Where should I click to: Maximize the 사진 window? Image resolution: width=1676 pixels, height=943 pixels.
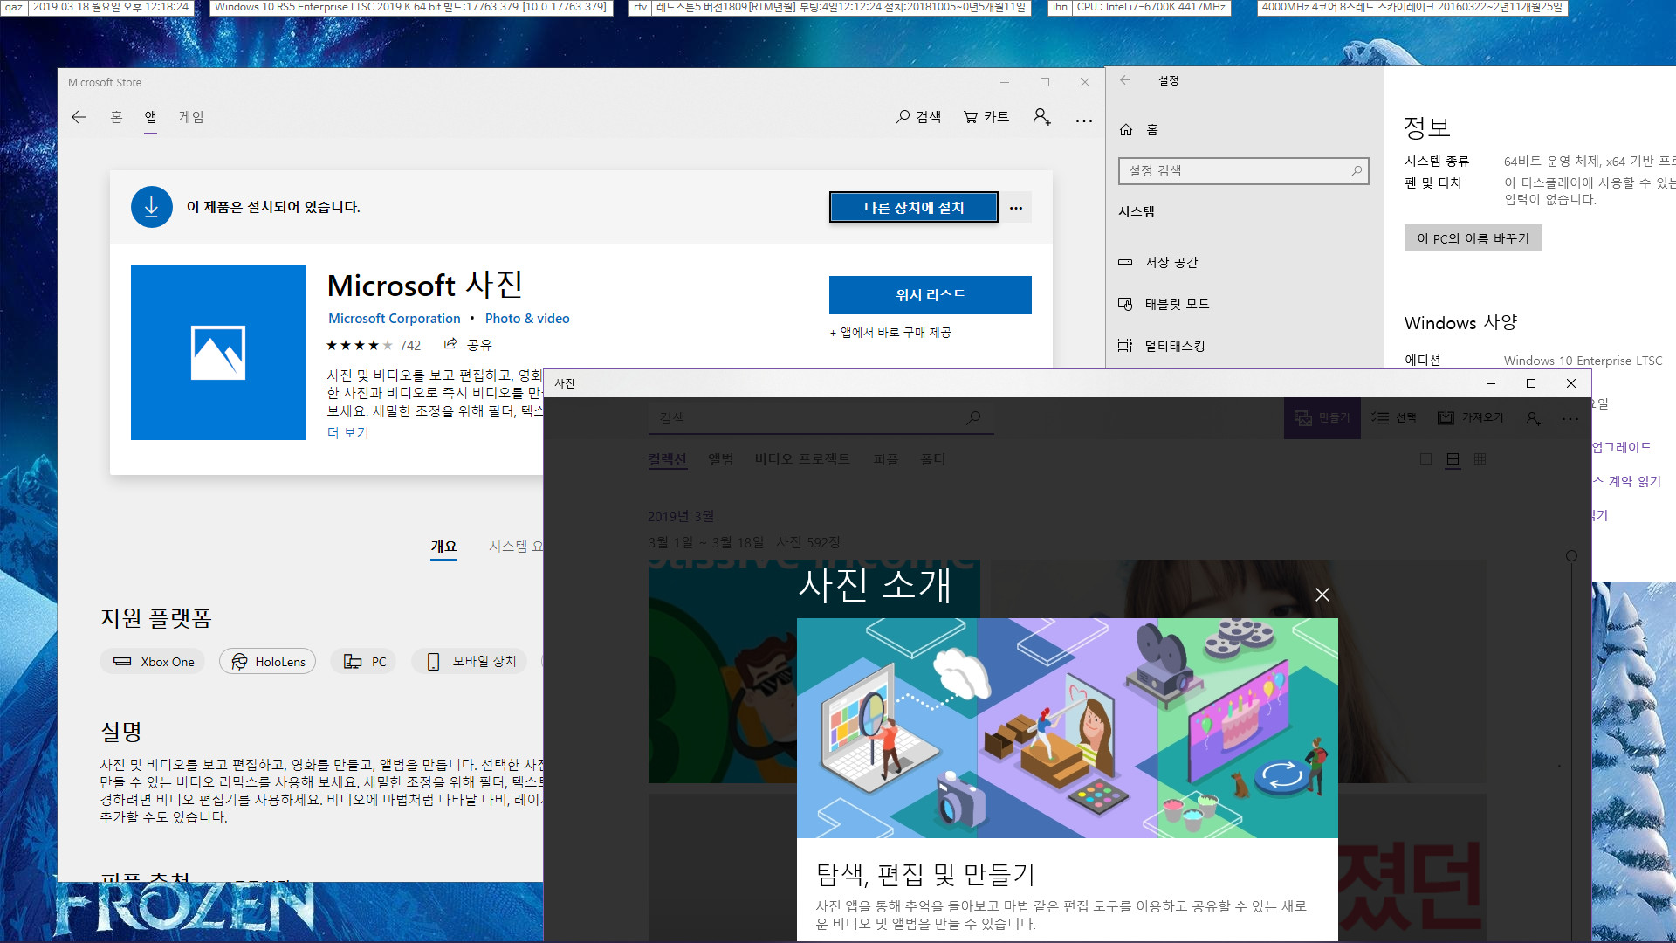tap(1530, 383)
